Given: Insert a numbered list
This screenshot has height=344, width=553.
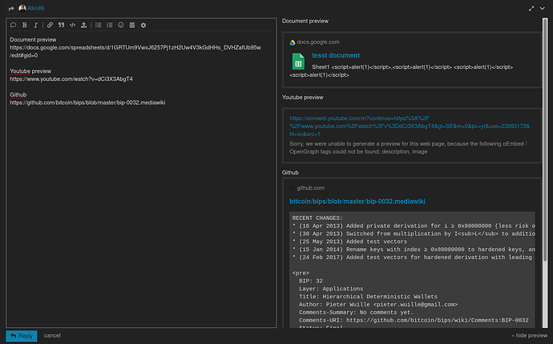Looking at the screenshot, I should [110, 25].
